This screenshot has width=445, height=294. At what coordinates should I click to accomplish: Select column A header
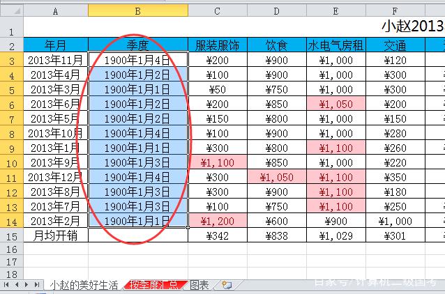tap(56, 10)
